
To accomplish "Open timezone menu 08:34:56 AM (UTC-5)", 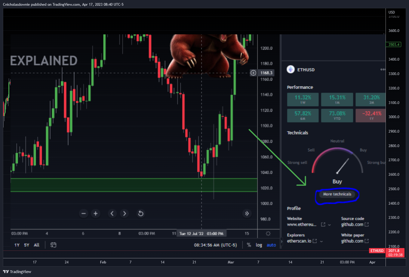I will [x=215, y=245].
